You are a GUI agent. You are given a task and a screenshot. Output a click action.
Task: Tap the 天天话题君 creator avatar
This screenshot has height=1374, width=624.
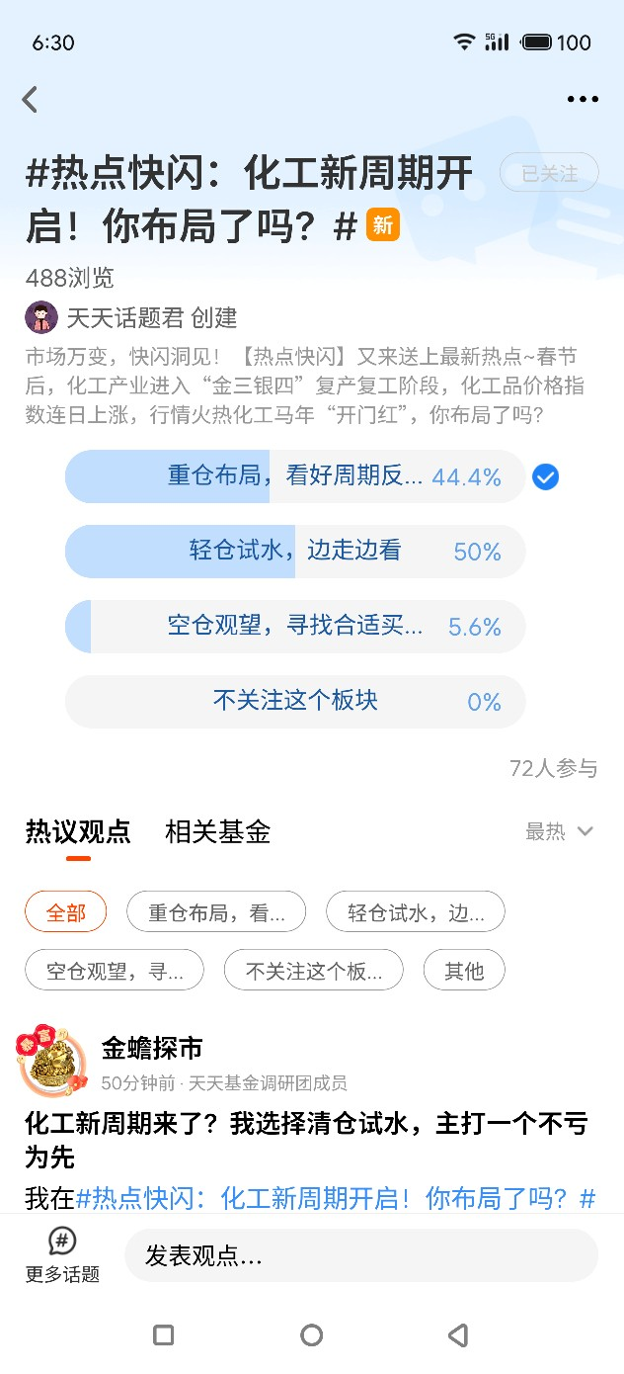click(41, 317)
